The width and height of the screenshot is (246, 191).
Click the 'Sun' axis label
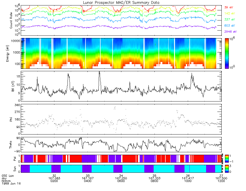click(15, 169)
